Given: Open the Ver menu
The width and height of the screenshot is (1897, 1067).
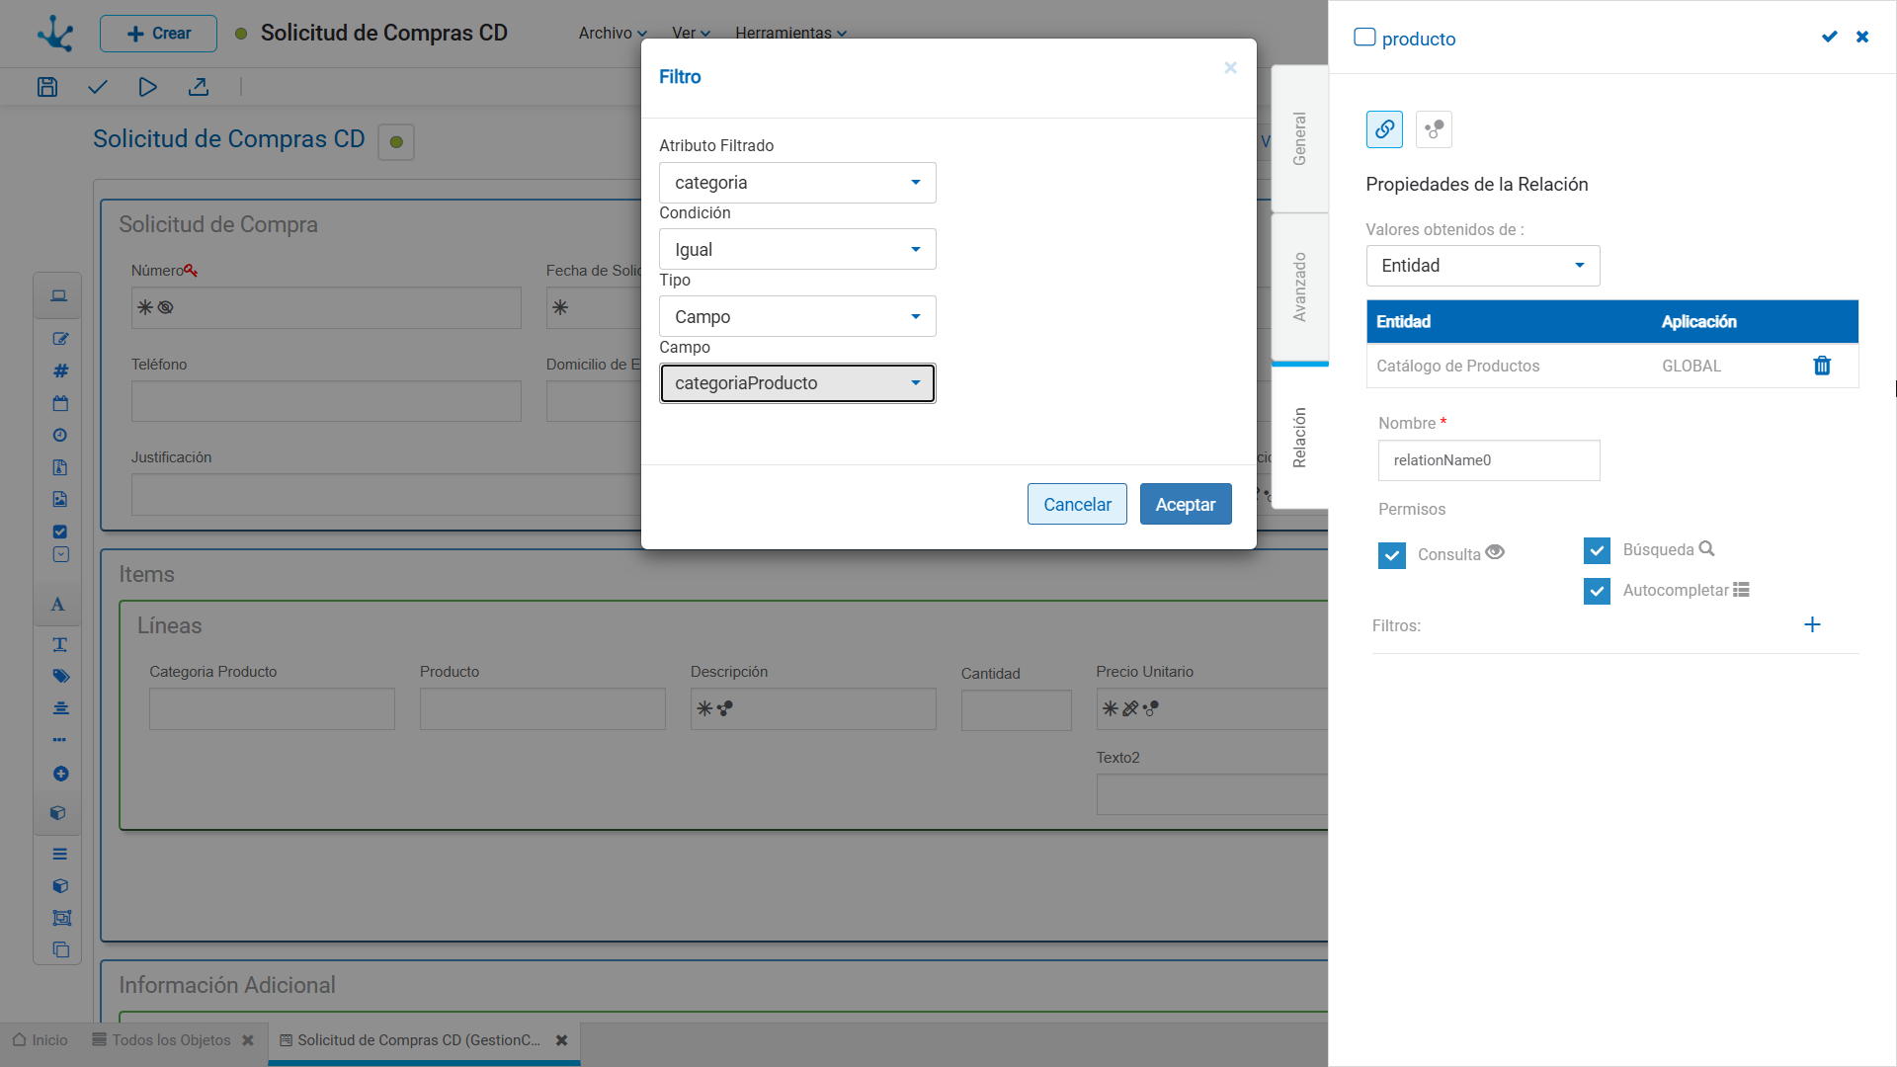Looking at the screenshot, I should tap(691, 33).
